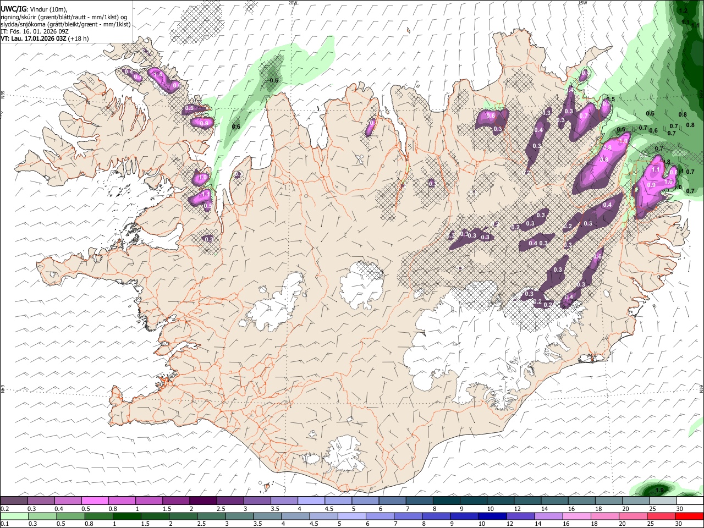The height and width of the screenshot is (528, 704).
Task: Select the 3 violet swatch, purple-teal legend row
Action: click(256, 501)
